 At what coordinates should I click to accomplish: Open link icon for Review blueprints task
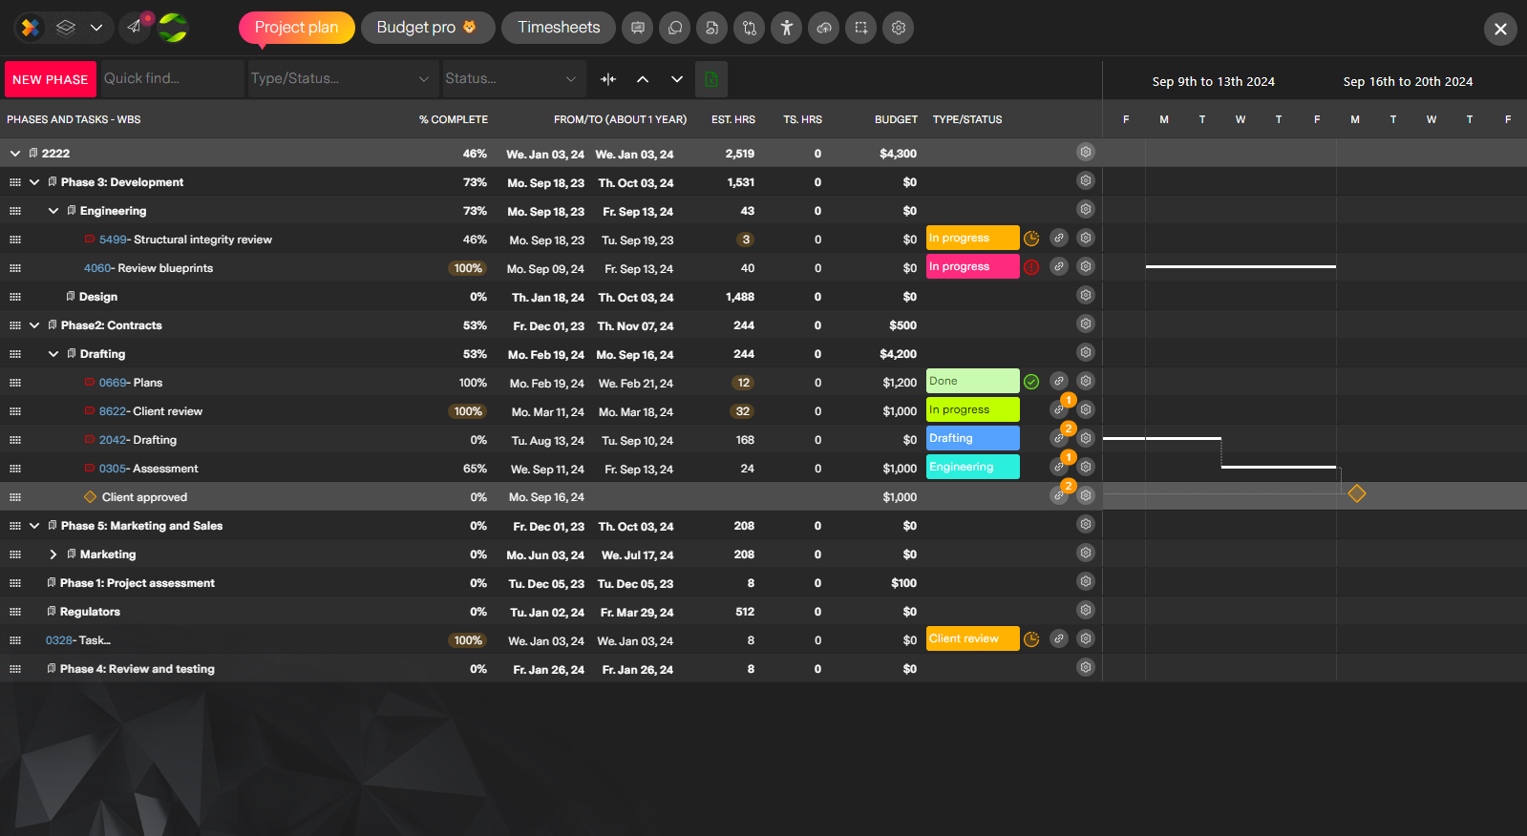pos(1059,266)
